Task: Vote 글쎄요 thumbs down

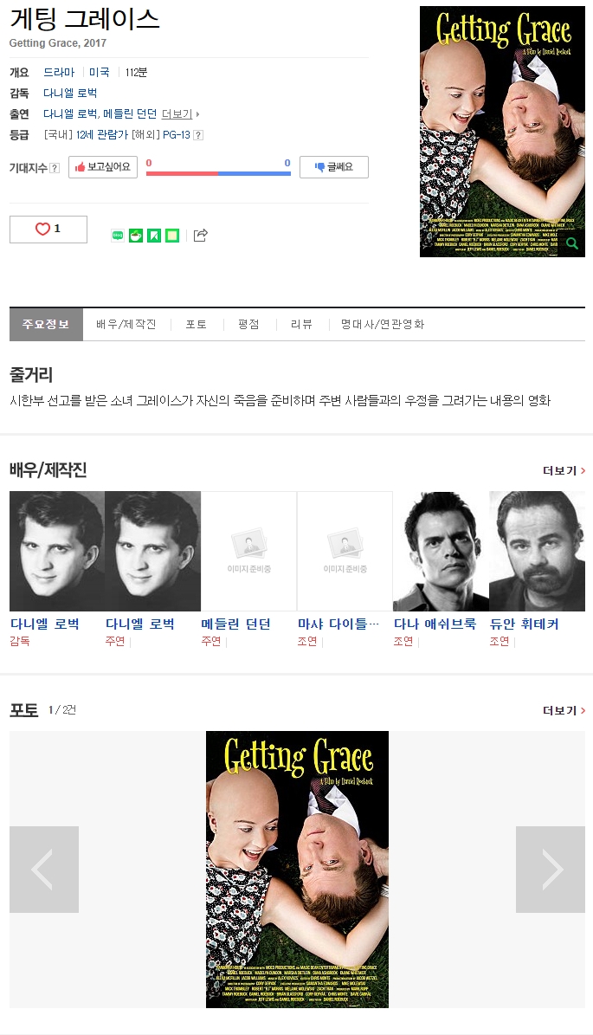Action: [334, 167]
